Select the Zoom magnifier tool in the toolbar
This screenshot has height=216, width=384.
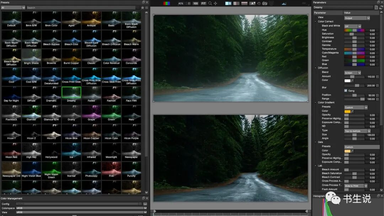210,3
